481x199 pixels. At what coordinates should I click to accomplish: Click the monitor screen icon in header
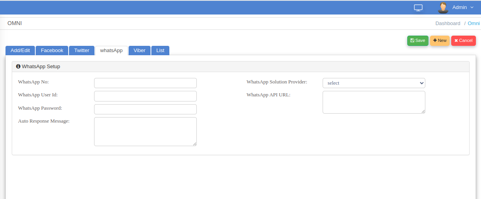click(x=418, y=7)
